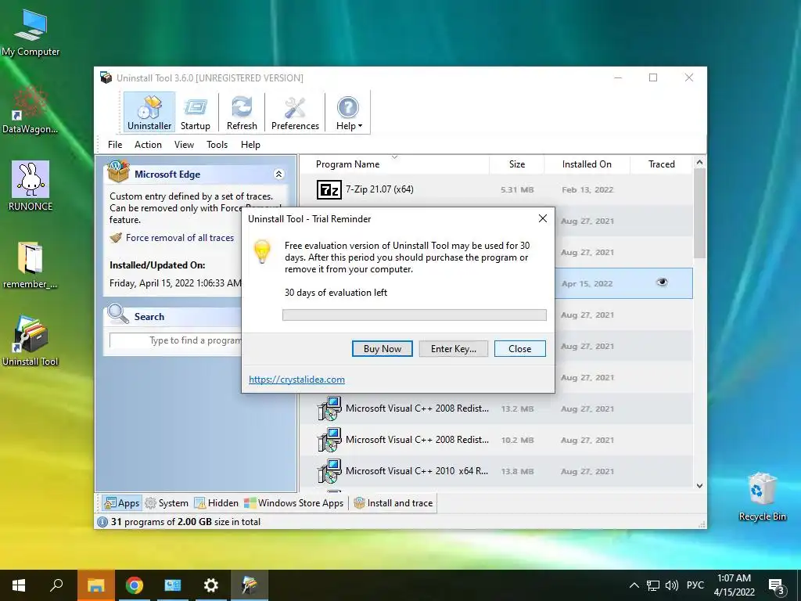Switch to the System tab

(x=167, y=503)
